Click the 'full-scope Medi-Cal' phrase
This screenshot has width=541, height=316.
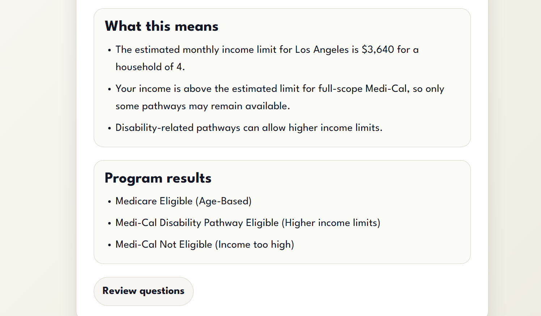coord(363,89)
